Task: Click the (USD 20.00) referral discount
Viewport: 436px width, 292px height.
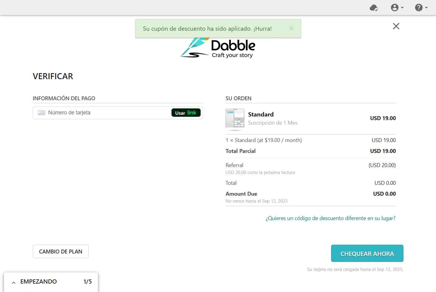Action: click(382, 165)
